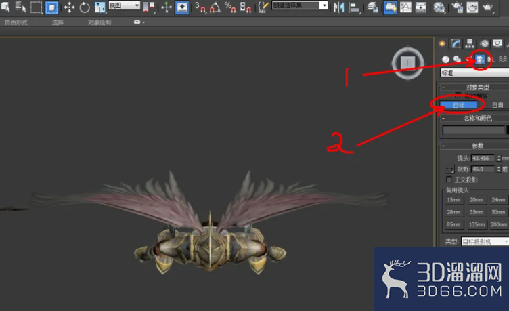
Task: Toggle the 自动栅格 AutoGrid checkbox
Action: coord(458,96)
